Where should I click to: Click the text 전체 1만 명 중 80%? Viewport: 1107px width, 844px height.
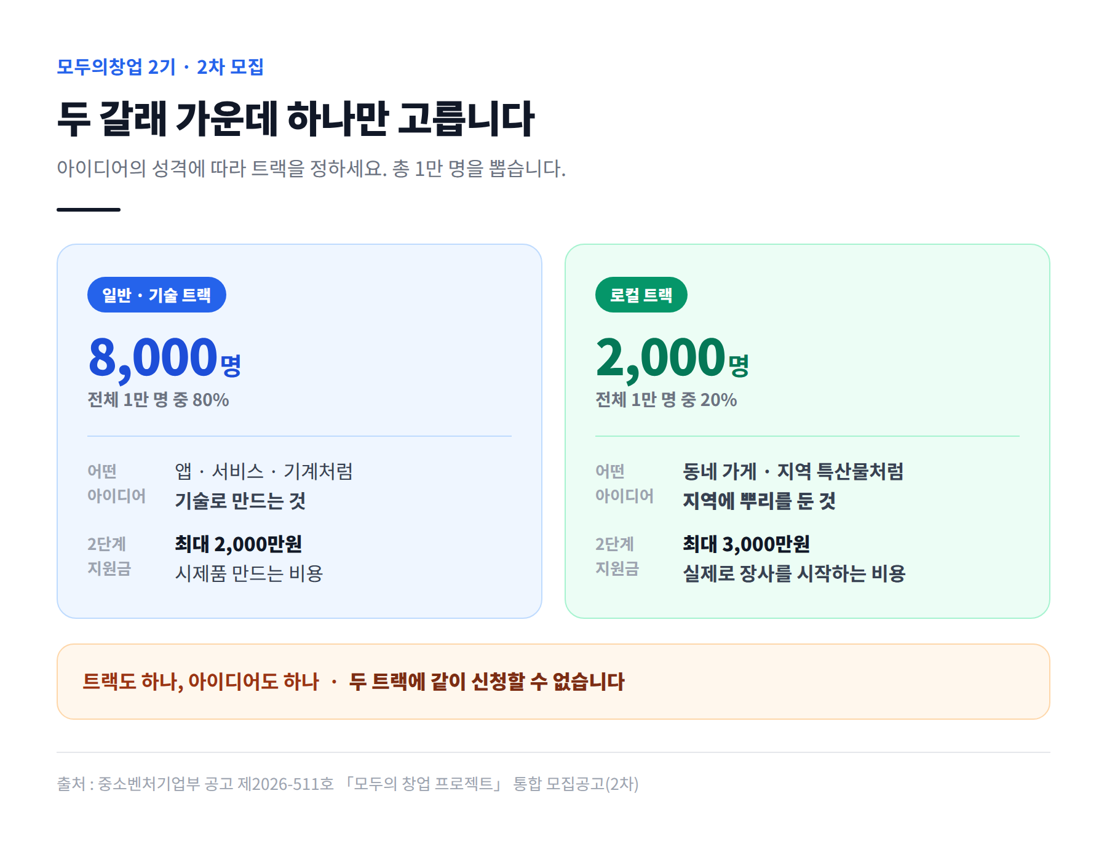click(x=158, y=400)
